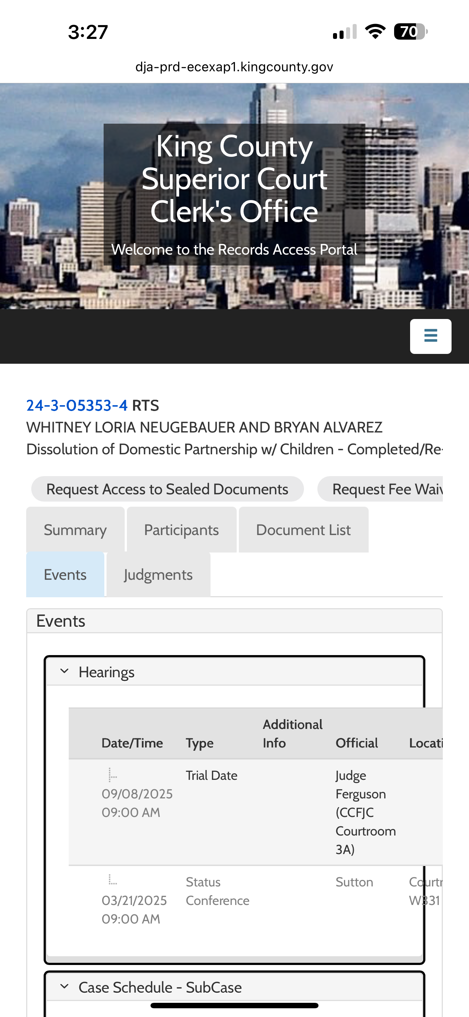
Task: Open the Judgments tab
Action: click(158, 574)
